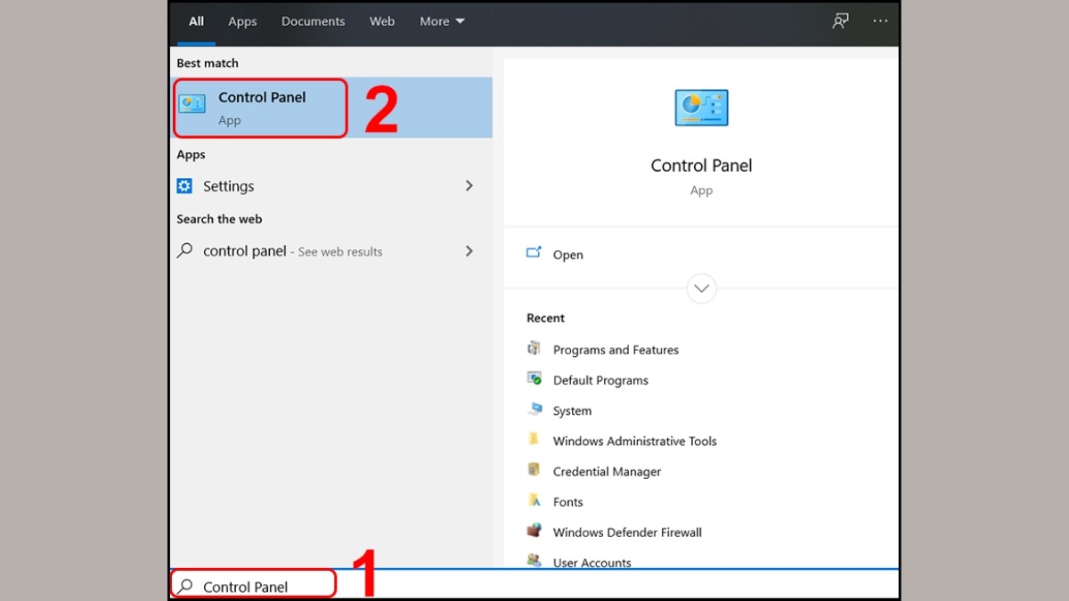The height and width of the screenshot is (601, 1069).
Task: Switch to the Documents tab
Action: (313, 21)
